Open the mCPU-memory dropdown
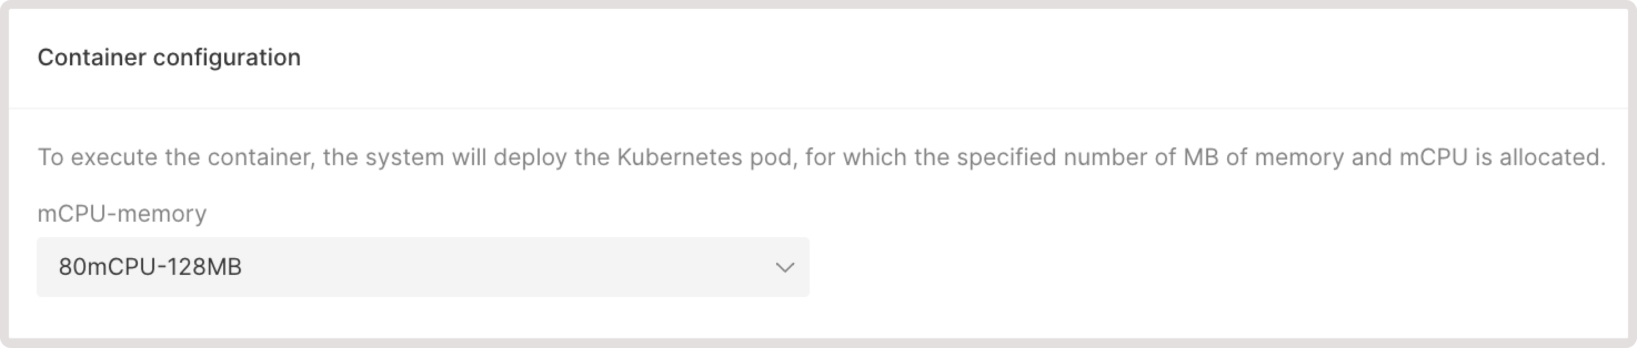This screenshot has width=1637, height=348. click(423, 267)
